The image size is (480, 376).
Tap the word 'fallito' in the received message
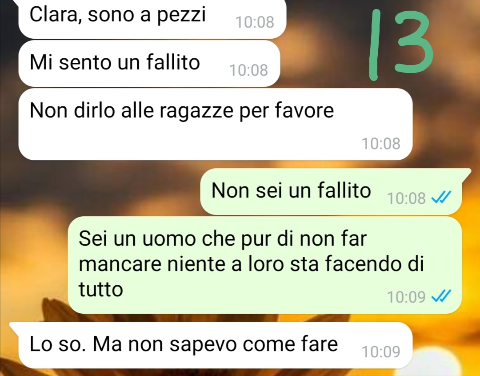click(173, 62)
